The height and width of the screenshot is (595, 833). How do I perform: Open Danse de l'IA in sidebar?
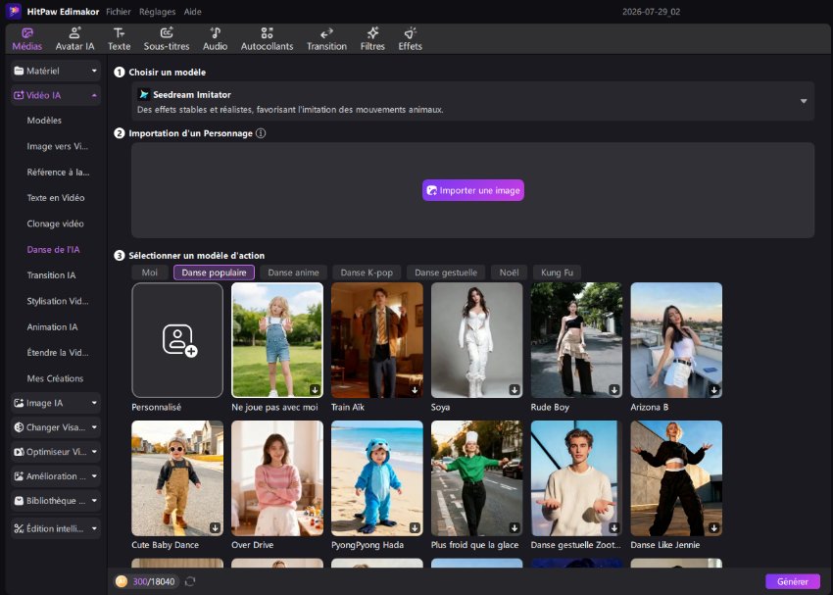point(53,250)
